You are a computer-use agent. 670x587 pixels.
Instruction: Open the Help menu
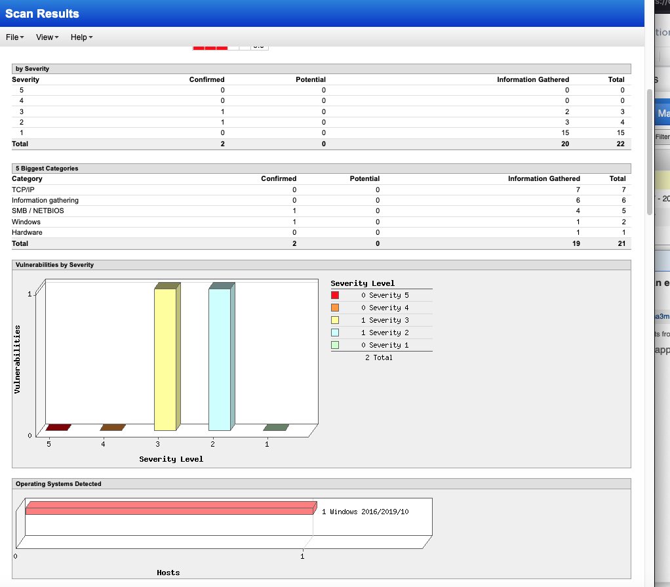click(x=81, y=37)
